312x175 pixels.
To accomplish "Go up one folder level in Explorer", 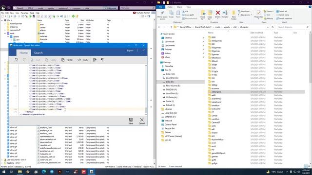I will tap(171, 27).
